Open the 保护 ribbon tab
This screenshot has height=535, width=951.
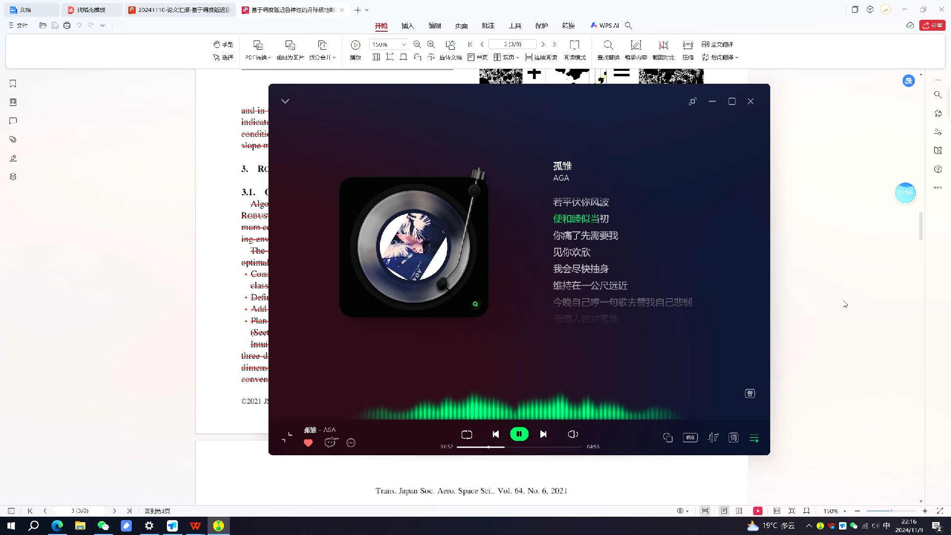click(541, 26)
